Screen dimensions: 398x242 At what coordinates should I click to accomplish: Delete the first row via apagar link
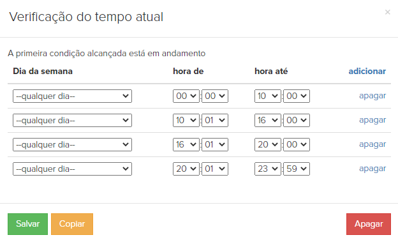coord(372,96)
